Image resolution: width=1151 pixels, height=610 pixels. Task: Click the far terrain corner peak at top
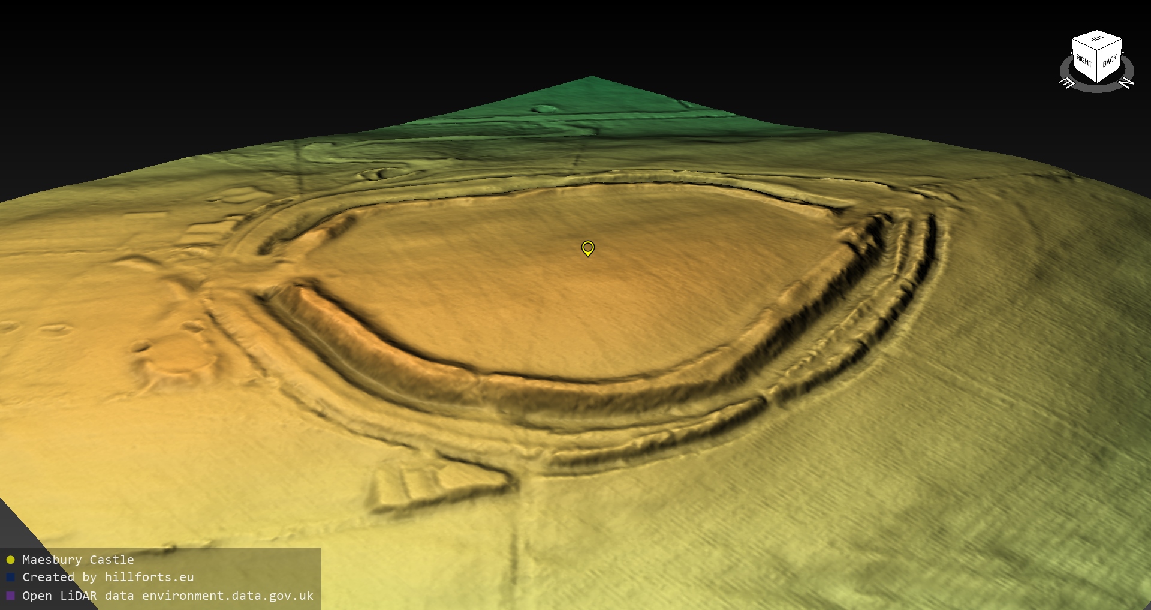click(x=592, y=78)
